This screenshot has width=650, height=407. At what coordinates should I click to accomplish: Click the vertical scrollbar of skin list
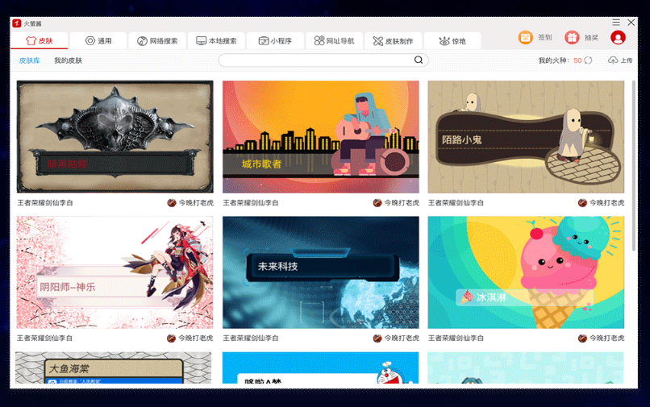tap(633, 166)
